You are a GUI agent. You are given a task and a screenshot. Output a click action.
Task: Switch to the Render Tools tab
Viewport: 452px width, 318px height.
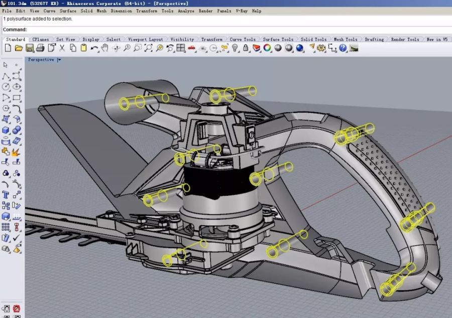click(x=405, y=39)
